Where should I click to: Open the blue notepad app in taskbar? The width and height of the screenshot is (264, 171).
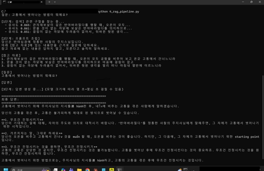[x=104, y=170]
